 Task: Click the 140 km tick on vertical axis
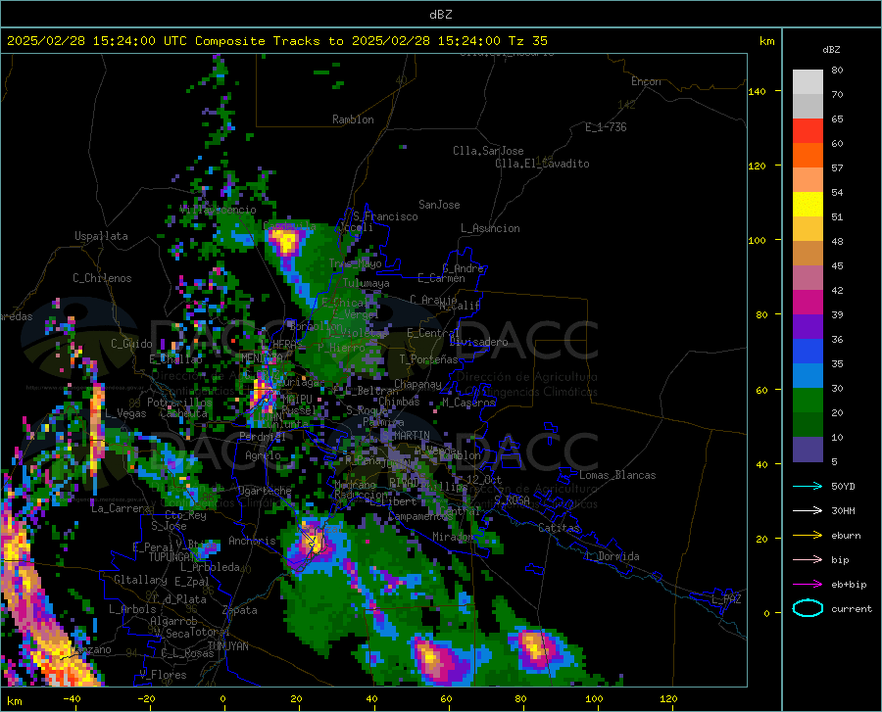pos(757,91)
